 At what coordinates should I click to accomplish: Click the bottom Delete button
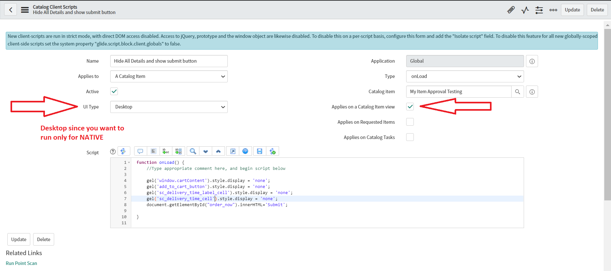pyautogui.click(x=44, y=240)
